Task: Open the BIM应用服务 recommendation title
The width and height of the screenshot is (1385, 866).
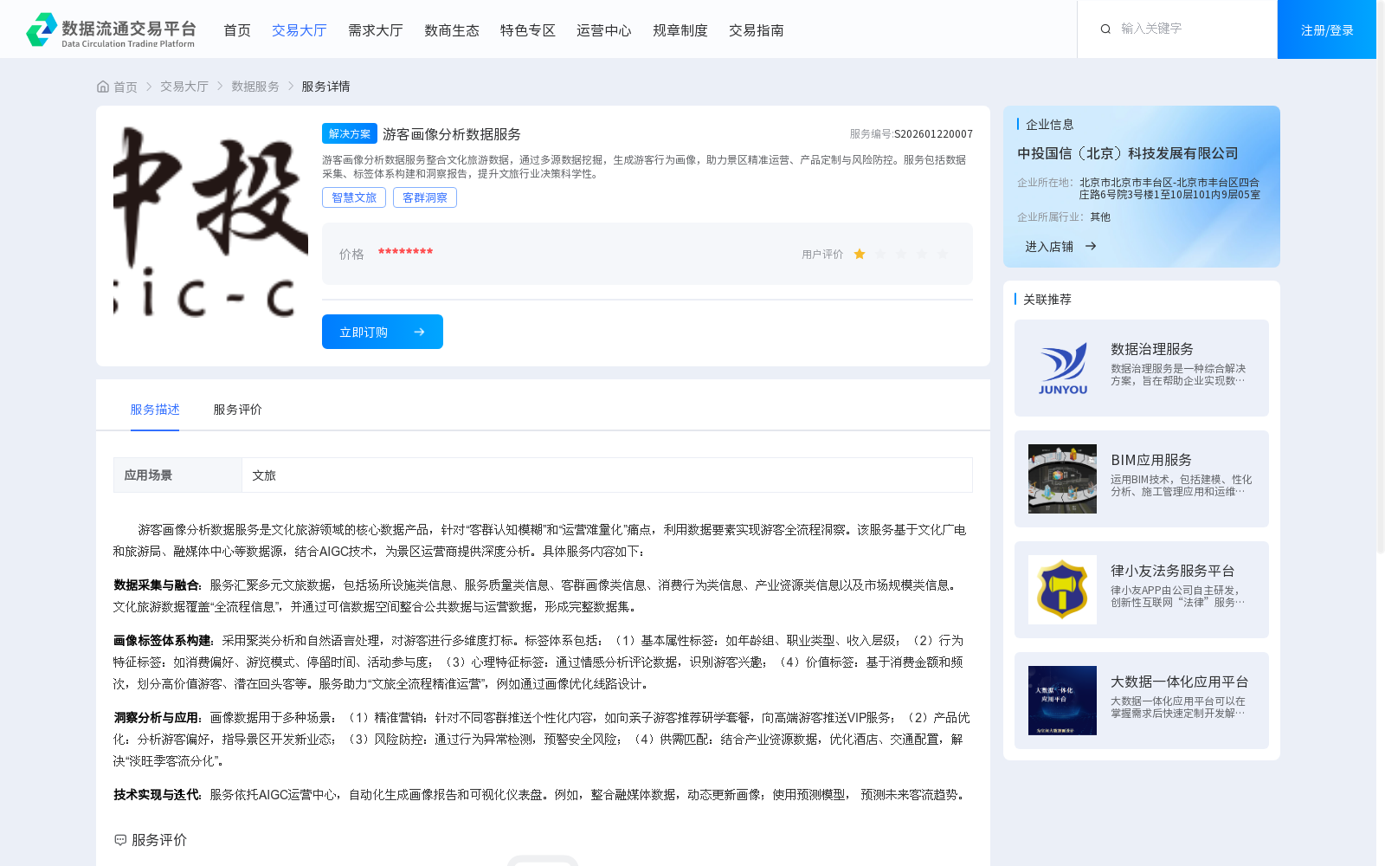Action: coord(1151,460)
